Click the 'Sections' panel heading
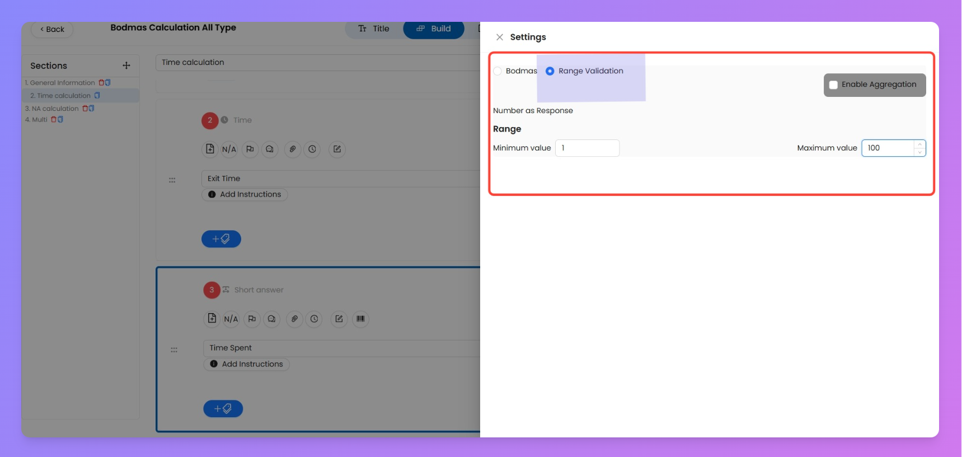 pos(49,66)
